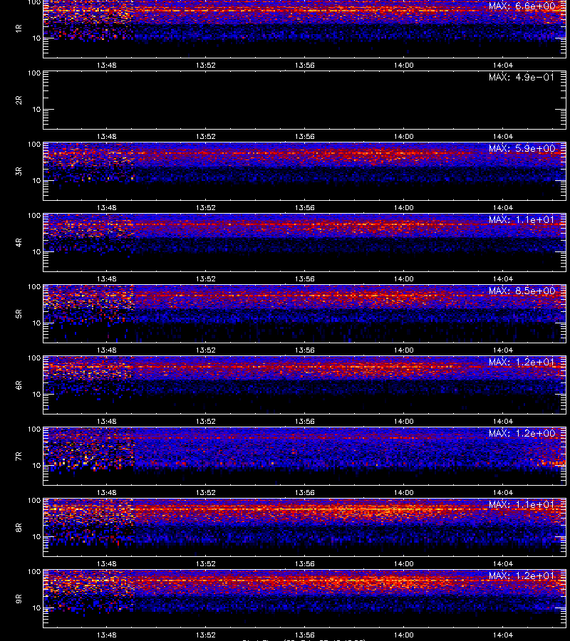This screenshot has width=570, height=641.
Task: Click the 8R panel axis label
Action: click(19, 527)
